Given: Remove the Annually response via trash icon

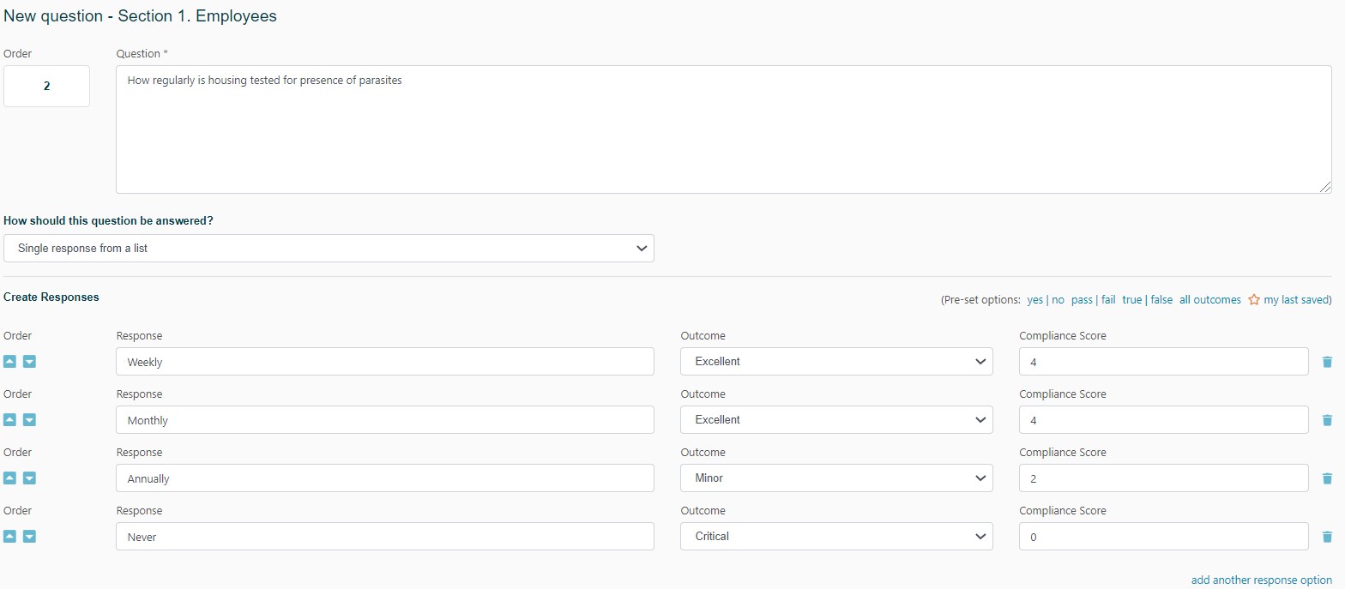Looking at the screenshot, I should [1327, 478].
